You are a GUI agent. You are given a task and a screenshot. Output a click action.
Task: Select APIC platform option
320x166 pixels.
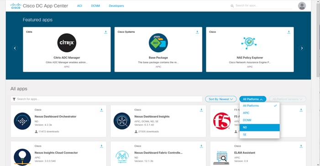pyautogui.click(x=260, y=113)
